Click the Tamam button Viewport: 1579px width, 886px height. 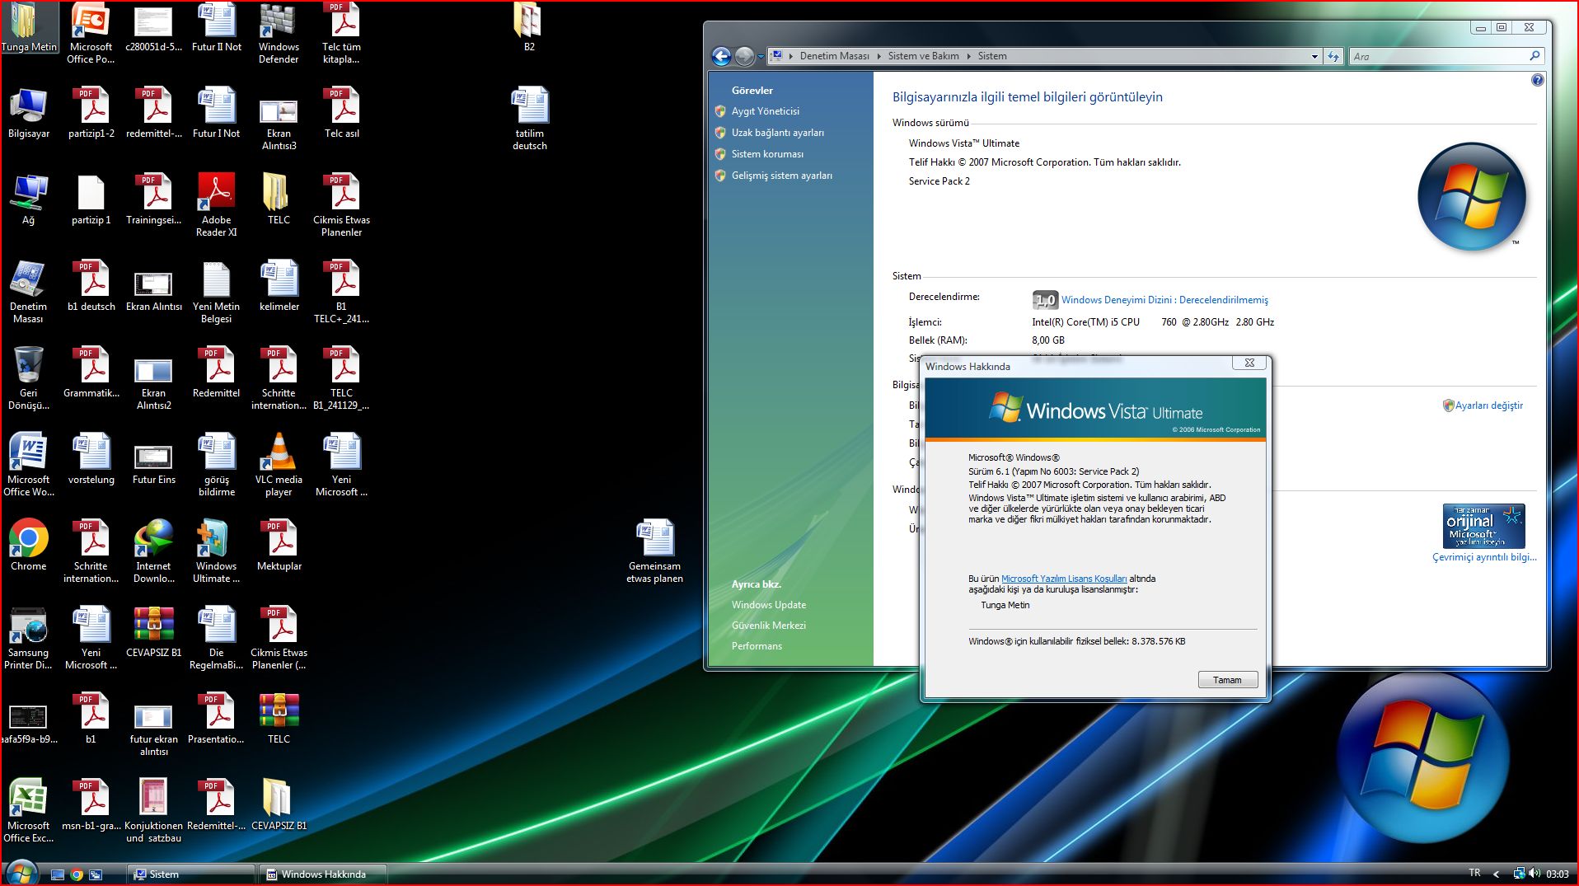pyautogui.click(x=1227, y=680)
